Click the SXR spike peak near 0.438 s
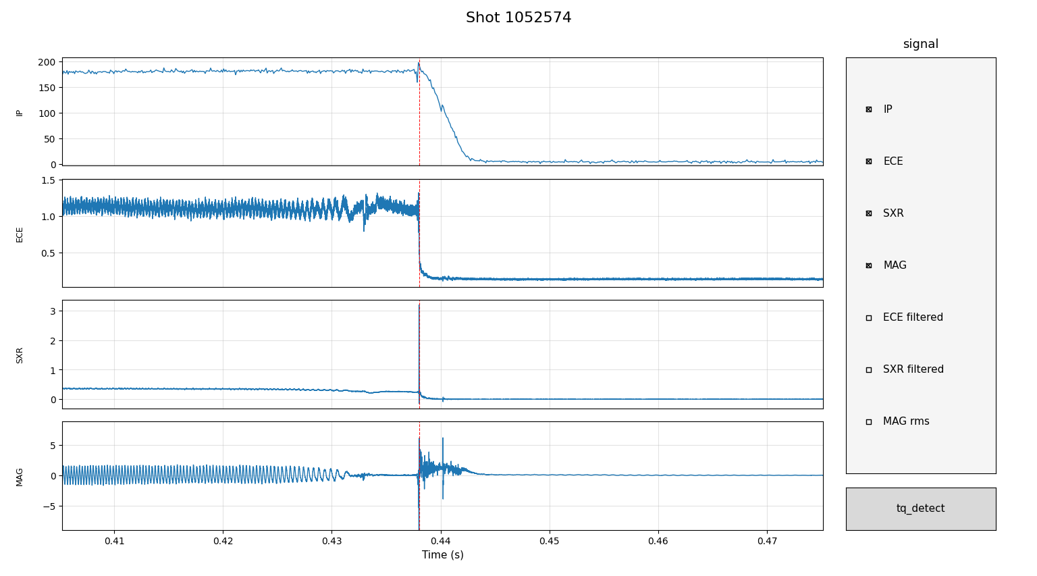Image resolution: width=1037 pixels, height=576 pixels. pyautogui.click(x=419, y=306)
